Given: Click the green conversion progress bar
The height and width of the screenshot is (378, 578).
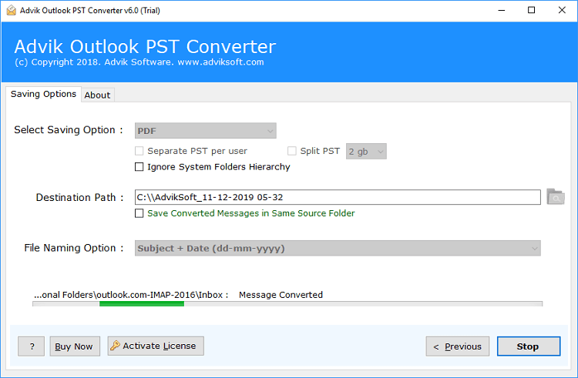Looking at the screenshot, I should click(x=142, y=303).
